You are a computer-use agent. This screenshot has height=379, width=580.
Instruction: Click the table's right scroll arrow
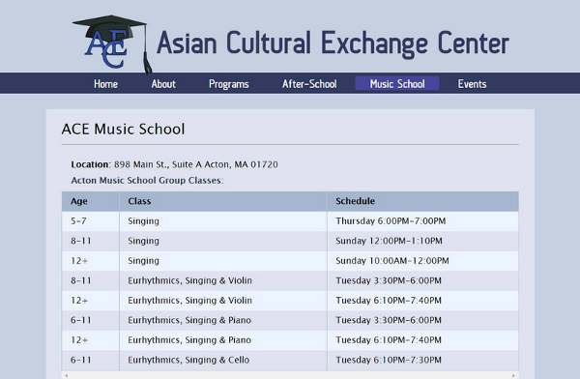(x=513, y=375)
